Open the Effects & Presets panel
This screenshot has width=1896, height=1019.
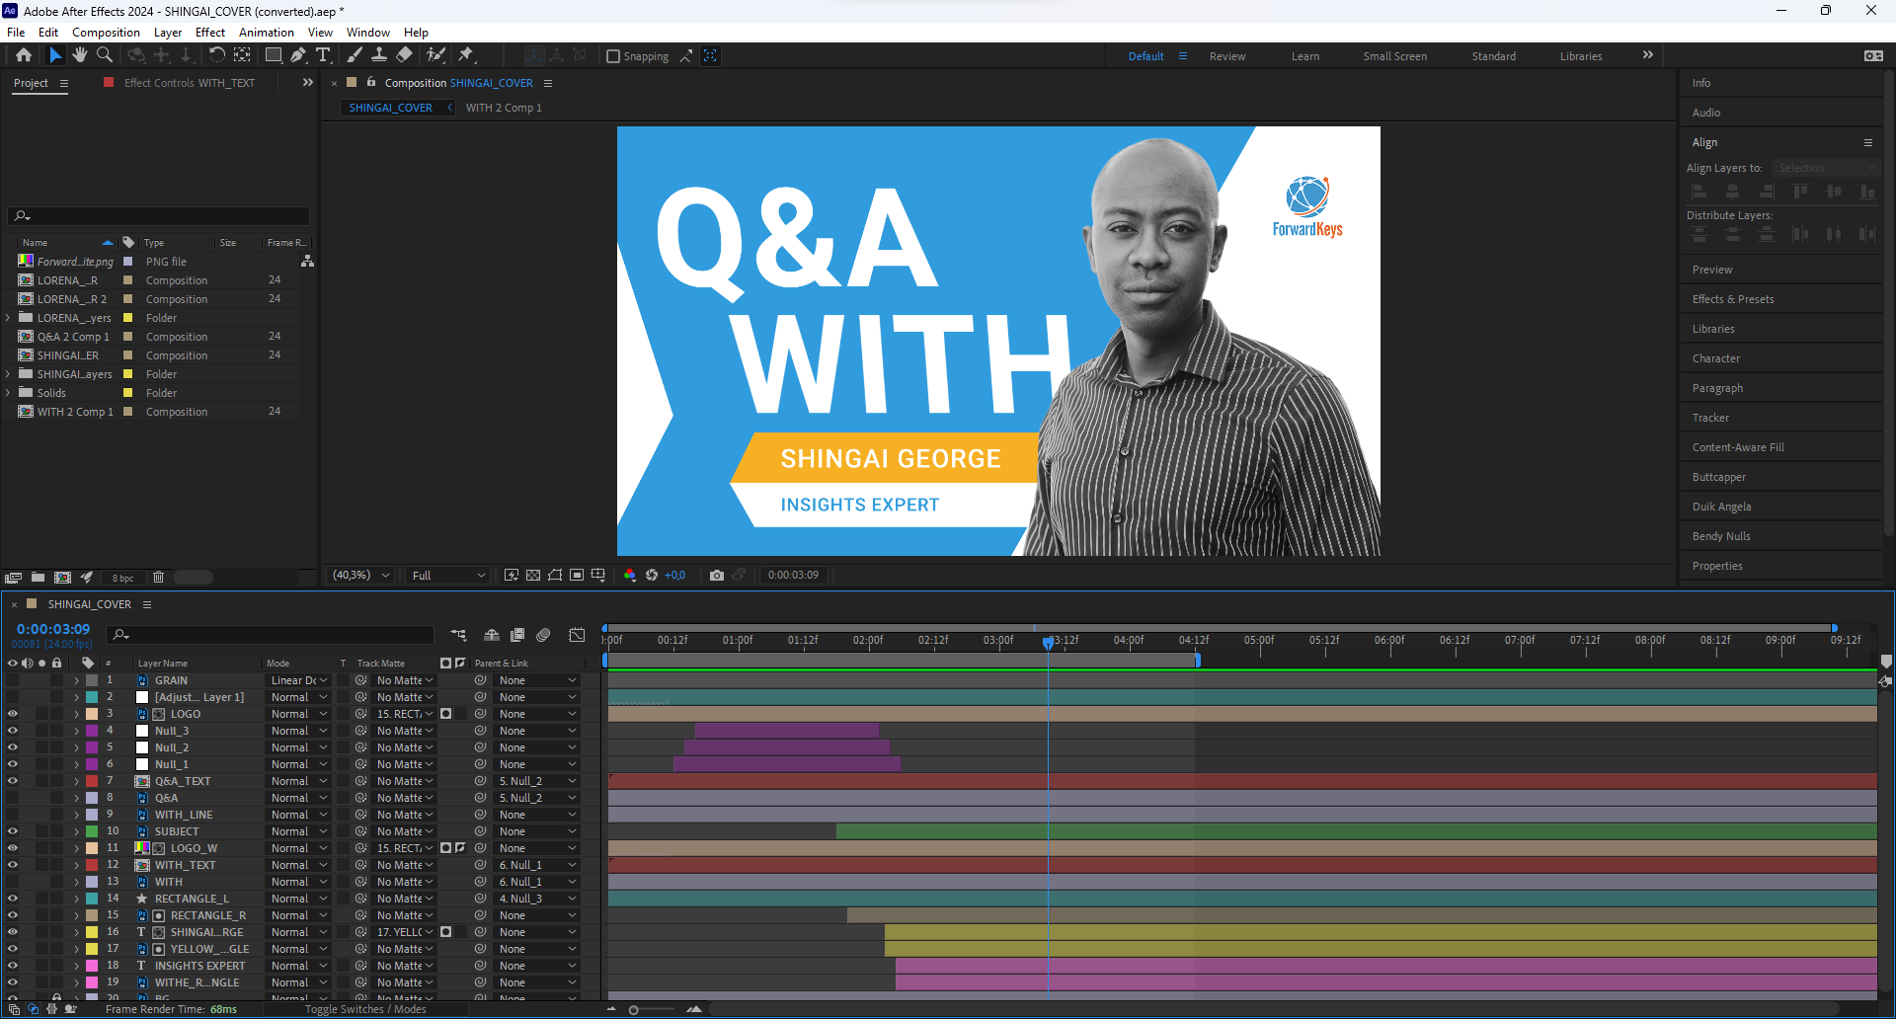[1733, 299]
